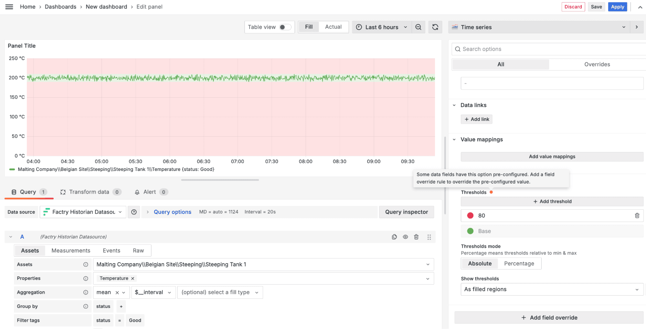Open datasource help via question mark icon

click(134, 212)
